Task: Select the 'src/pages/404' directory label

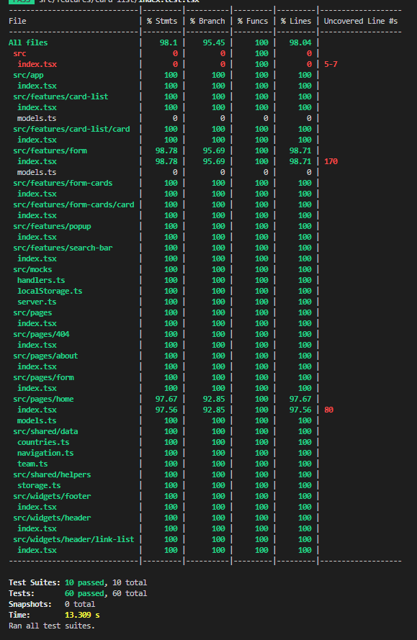Action: click(41, 334)
